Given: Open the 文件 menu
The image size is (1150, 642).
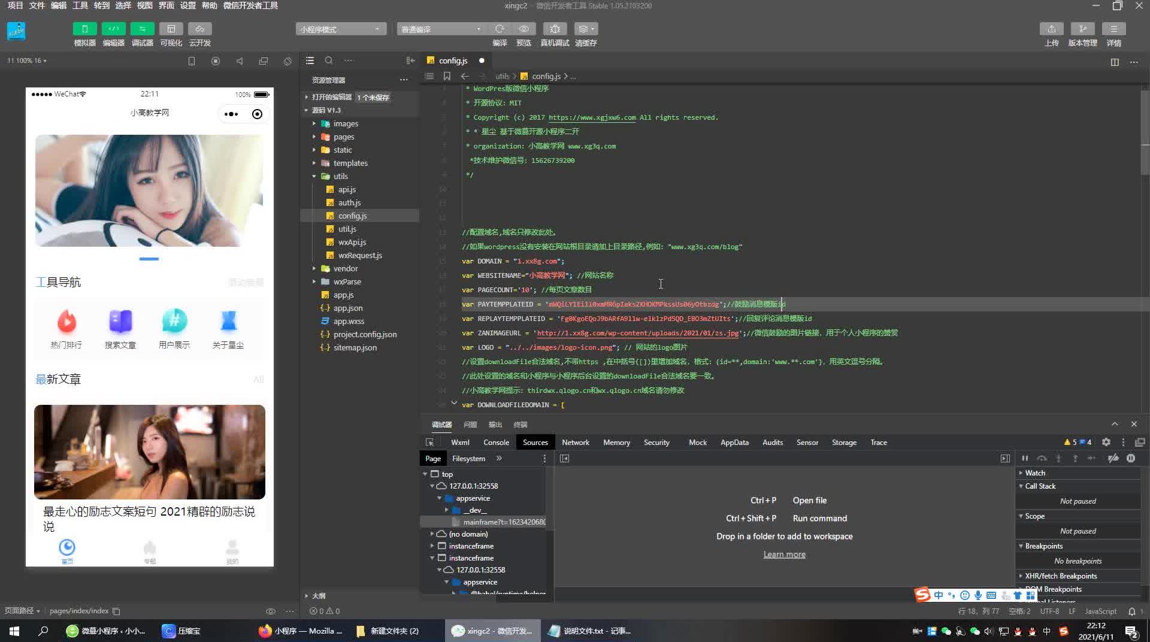Looking at the screenshot, I should click(x=37, y=5).
